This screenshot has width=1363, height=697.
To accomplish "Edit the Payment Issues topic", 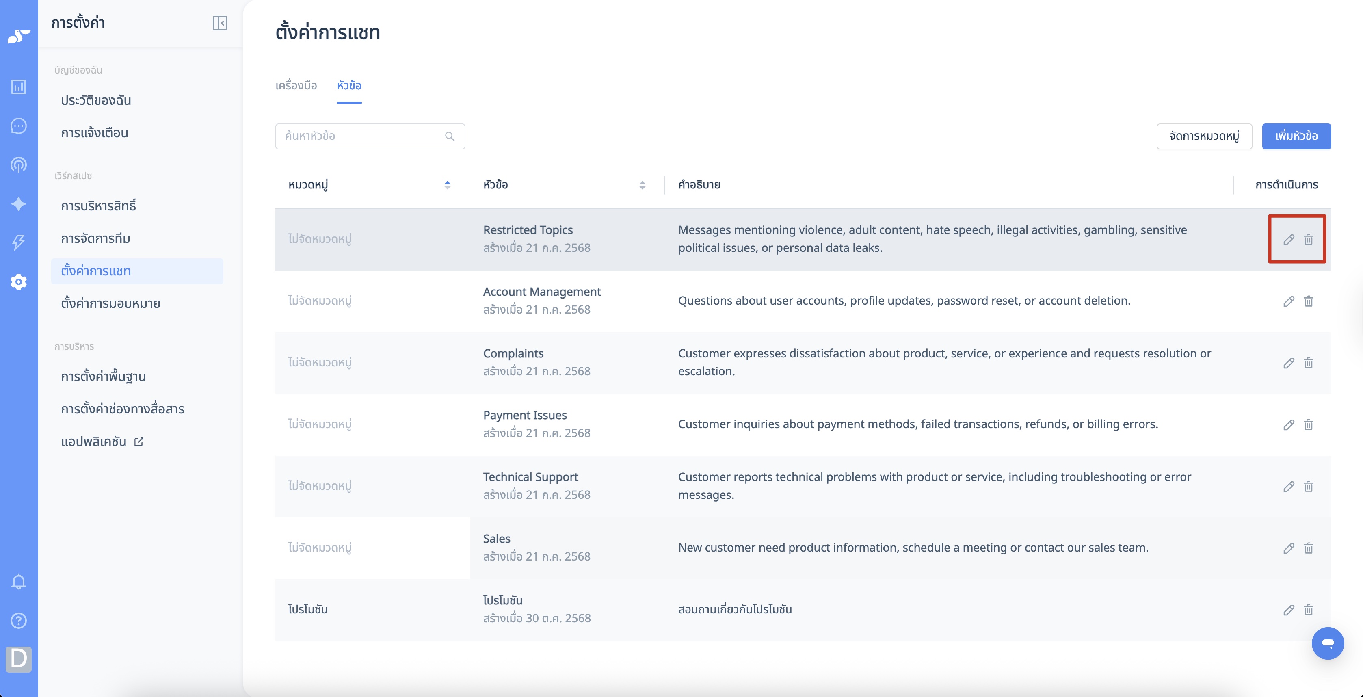I will pyautogui.click(x=1289, y=424).
